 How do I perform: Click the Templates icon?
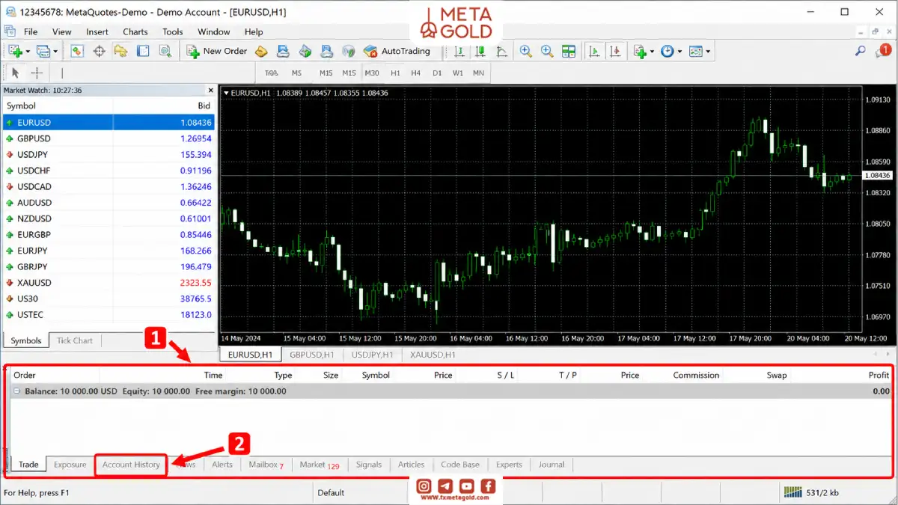point(695,51)
